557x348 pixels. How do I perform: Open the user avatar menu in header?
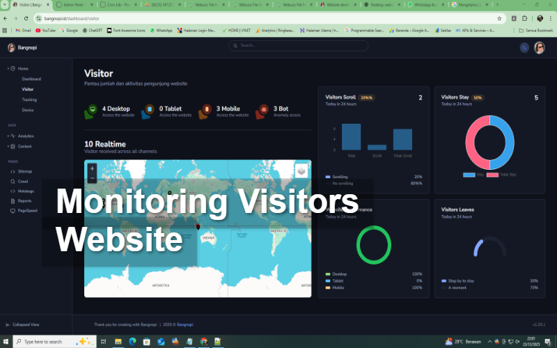(x=540, y=47)
